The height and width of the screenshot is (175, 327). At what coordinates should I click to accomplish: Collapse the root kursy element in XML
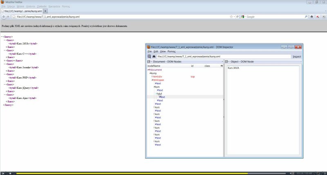pos(2,36)
